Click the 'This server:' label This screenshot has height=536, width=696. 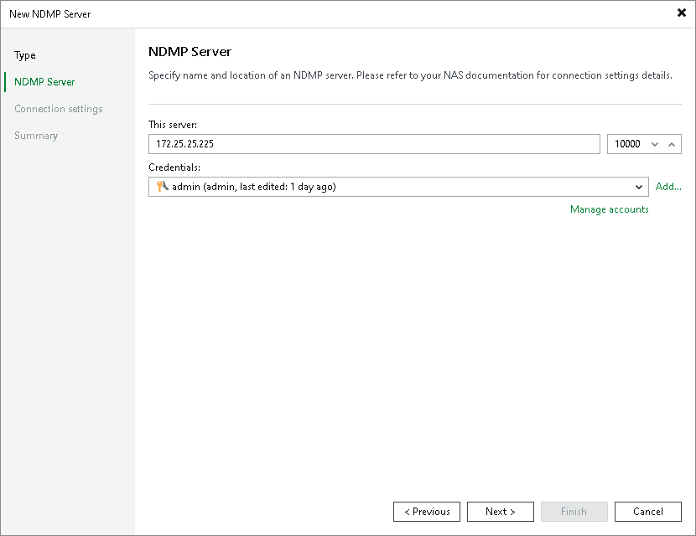pos(173,125)
